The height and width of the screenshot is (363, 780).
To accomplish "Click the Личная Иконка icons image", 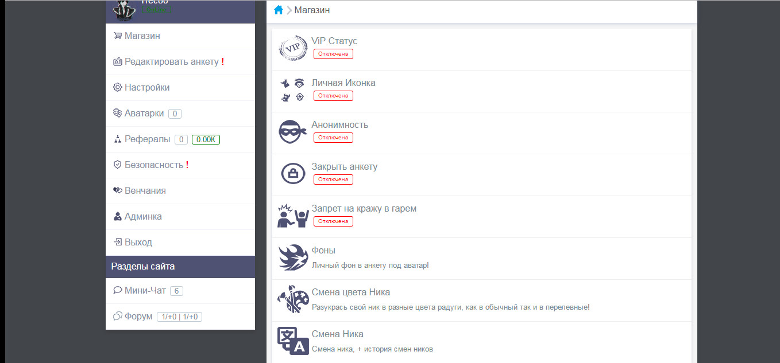I will 293,90.
